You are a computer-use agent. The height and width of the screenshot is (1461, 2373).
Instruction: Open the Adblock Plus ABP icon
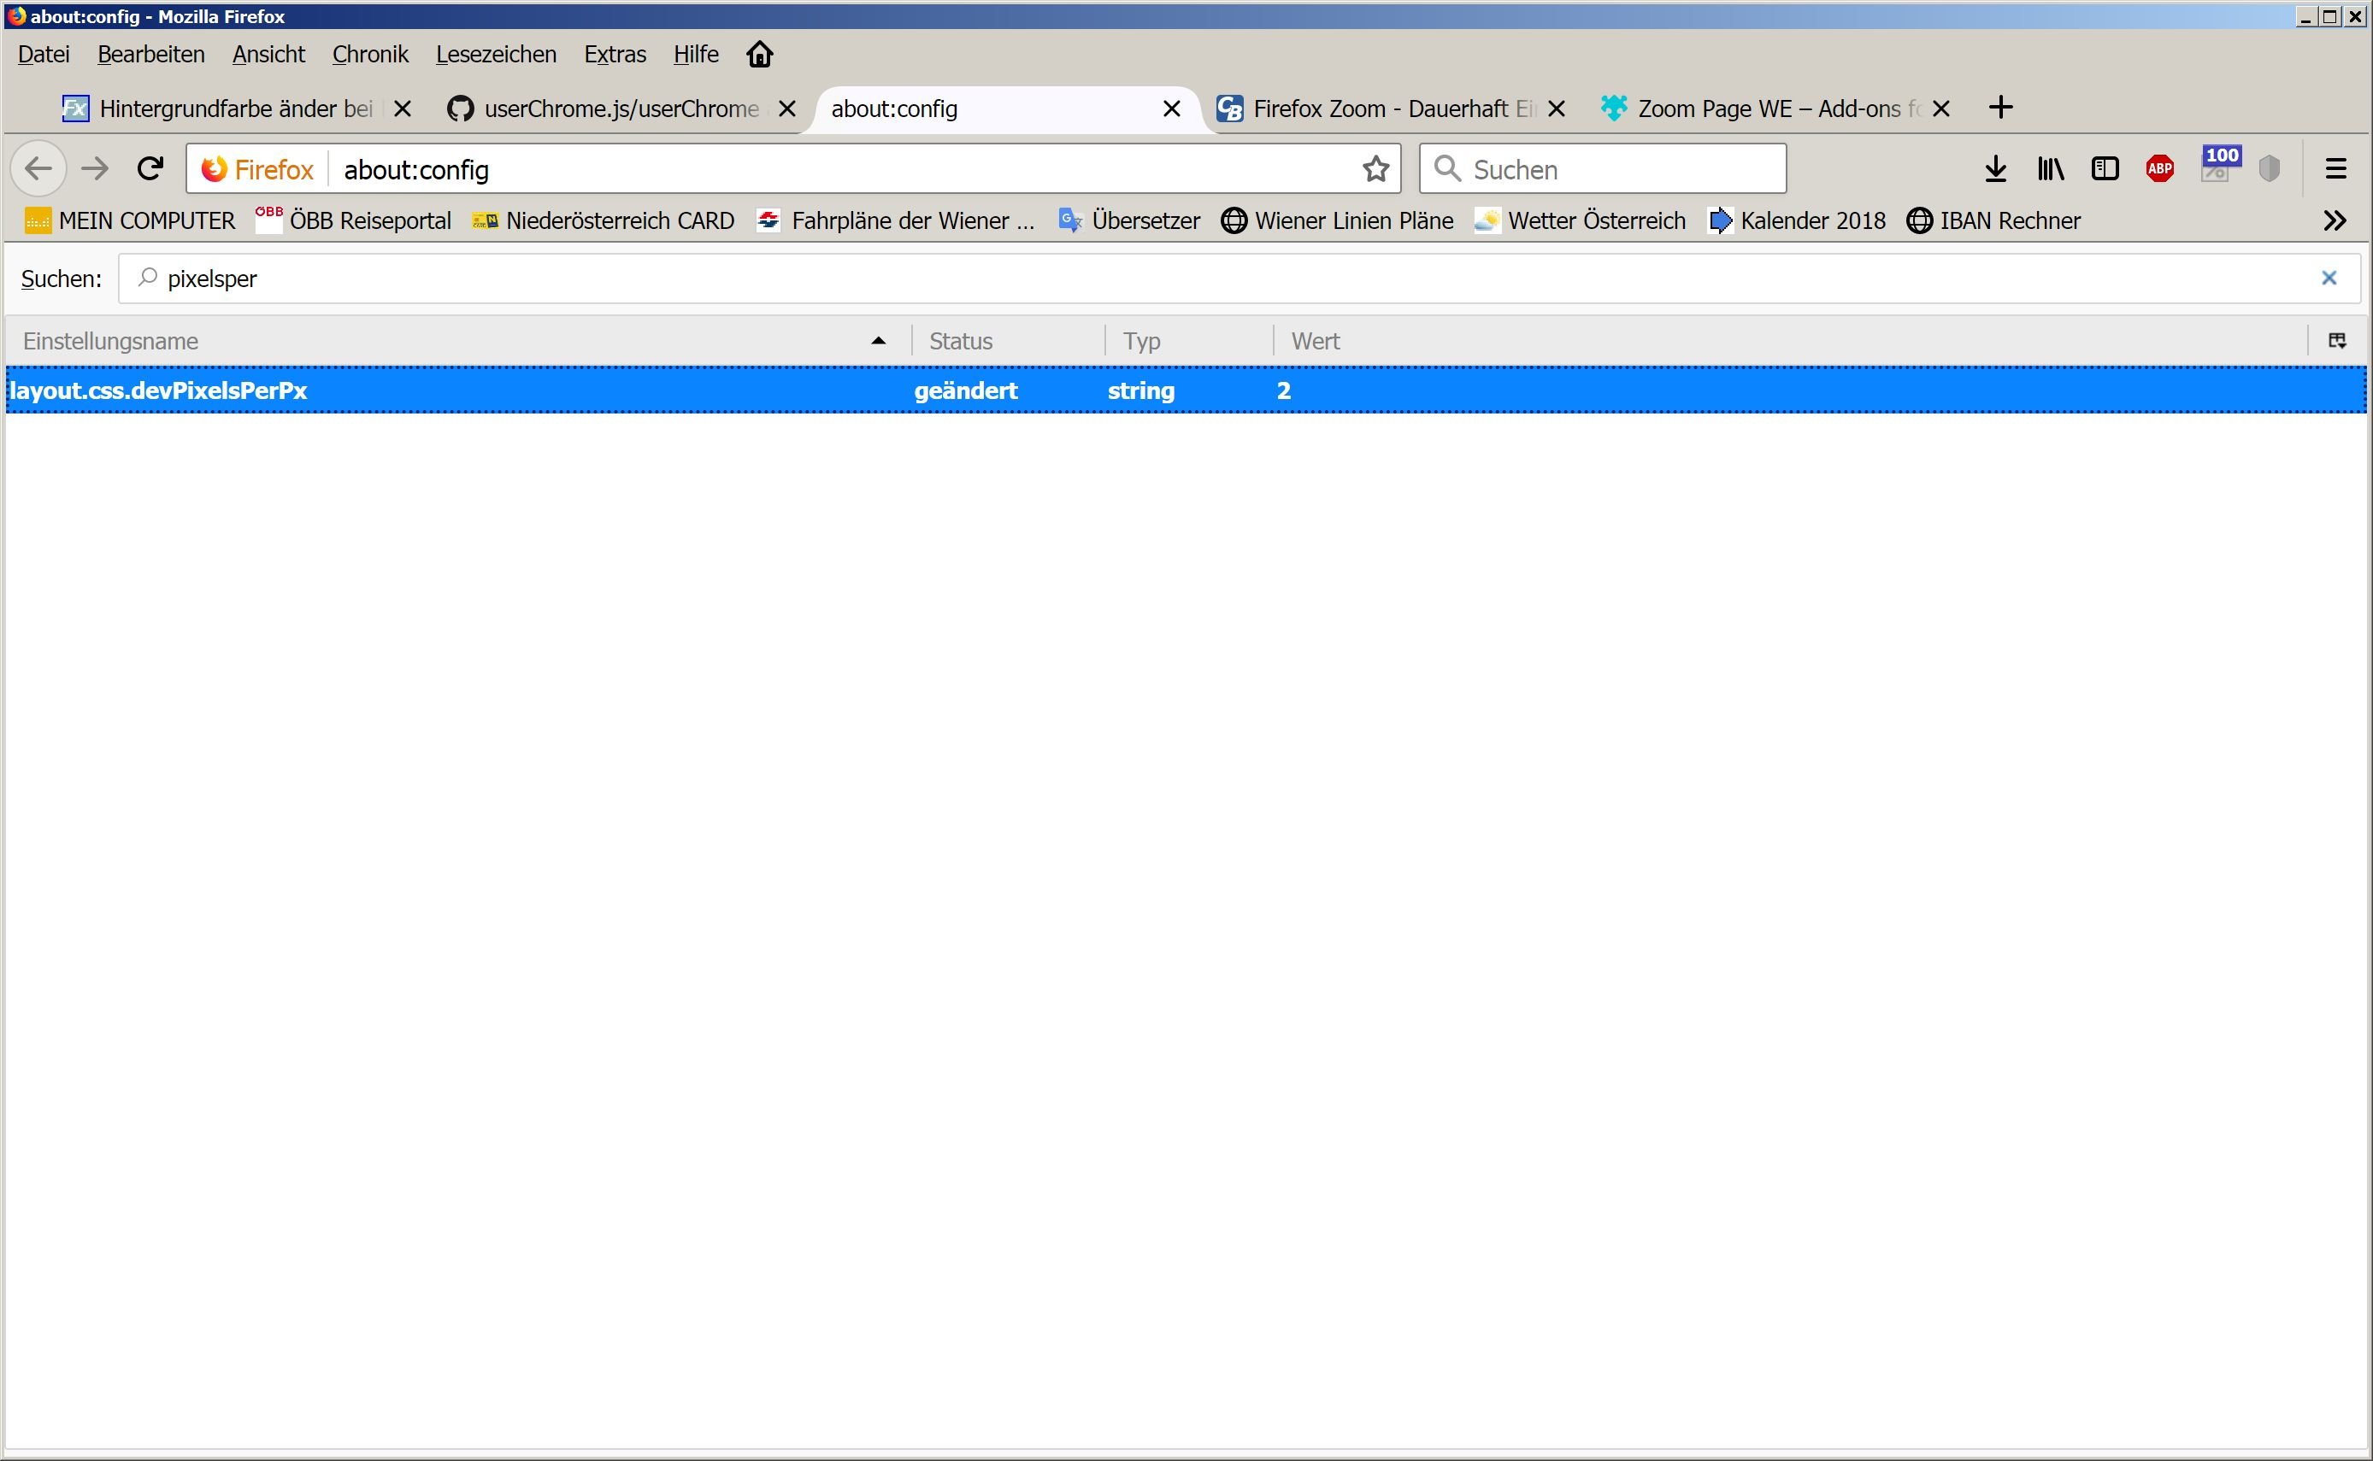coord(2159,169)
